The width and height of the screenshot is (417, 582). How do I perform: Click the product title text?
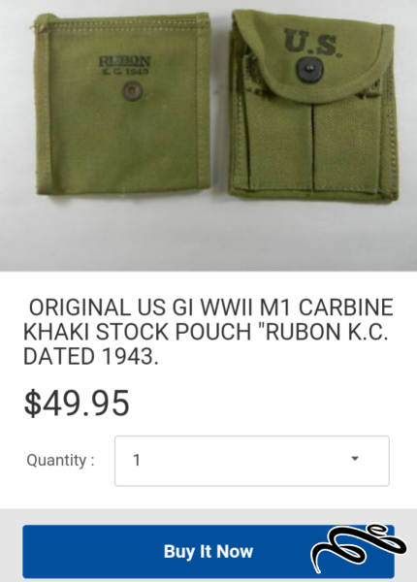click(x=208, y=332)
